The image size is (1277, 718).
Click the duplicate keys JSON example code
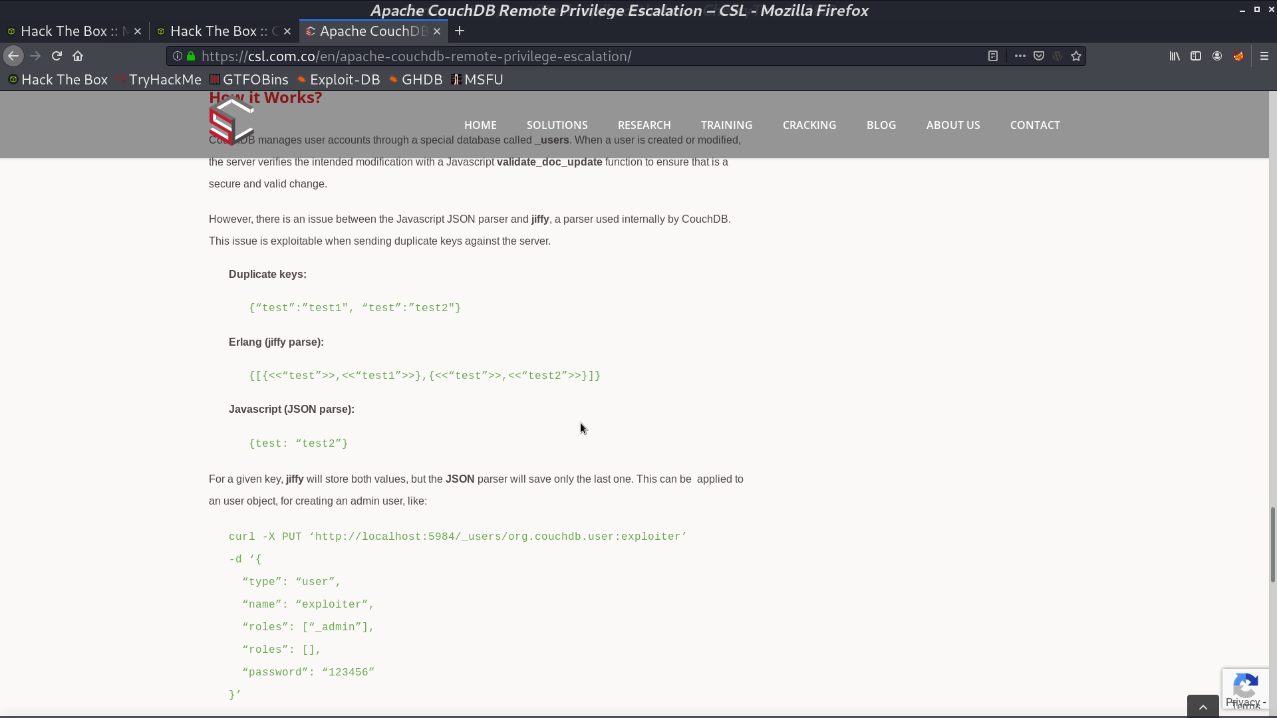click(x=355, y=308)
